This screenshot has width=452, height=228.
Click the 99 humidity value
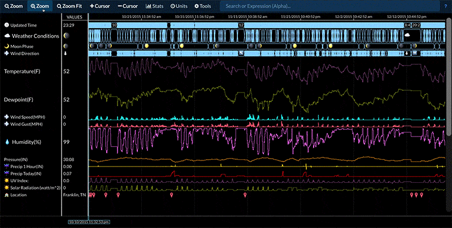tap(66, 142)
